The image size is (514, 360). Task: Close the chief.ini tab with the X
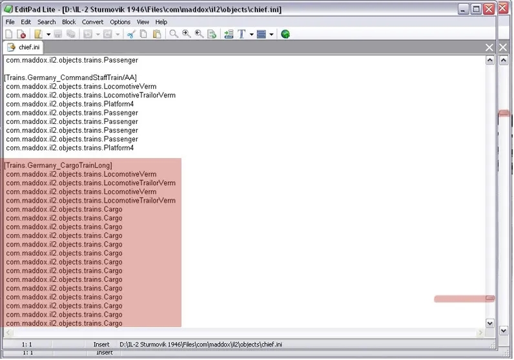click(489, 48)
